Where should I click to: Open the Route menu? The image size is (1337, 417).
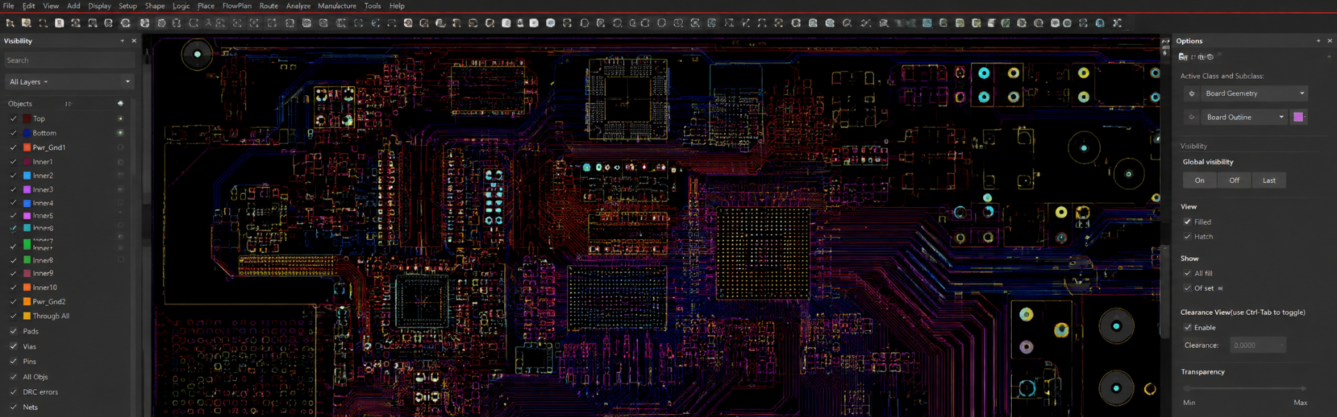coord(269,6)
